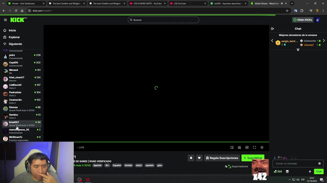Viewport: 327px width, 183px height.
Task: Open the Mmaed IRL stream
Action: tap(22, 71)
